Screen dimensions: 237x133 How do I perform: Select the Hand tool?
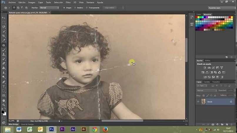(4, 100)
